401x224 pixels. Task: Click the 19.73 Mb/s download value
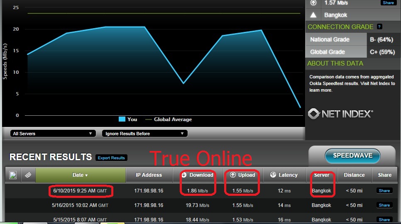point(198,205)
